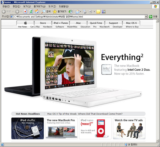This screenshot has width=160, height=147.
Task: Open Watch the new TV ads tile
Action: point(129,128)
